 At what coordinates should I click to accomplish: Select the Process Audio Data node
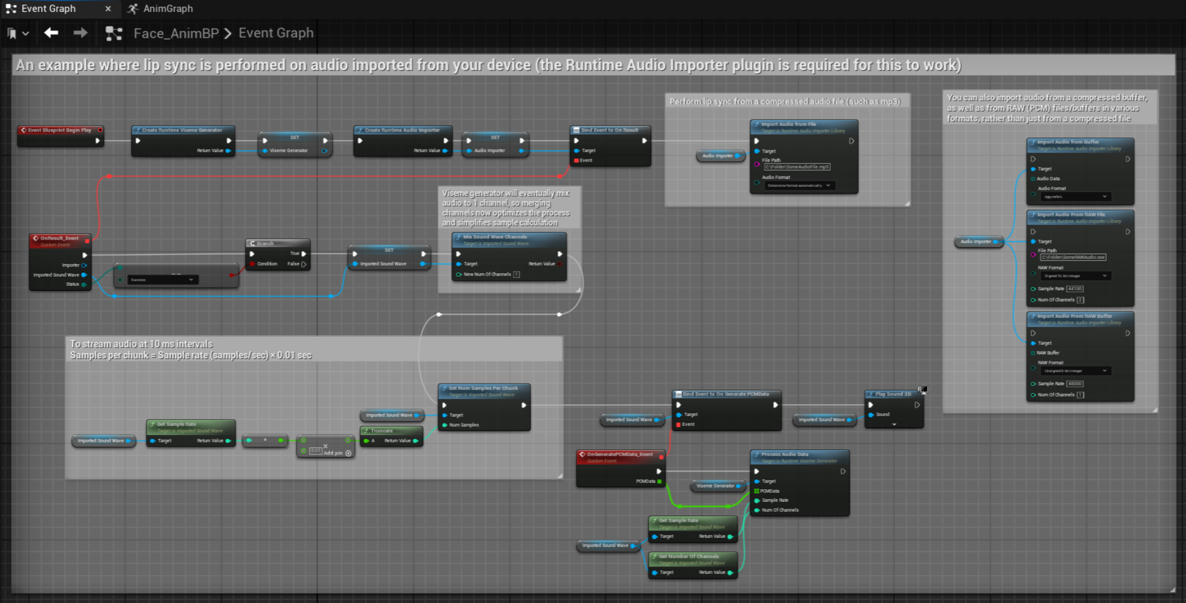coord(799,482)
